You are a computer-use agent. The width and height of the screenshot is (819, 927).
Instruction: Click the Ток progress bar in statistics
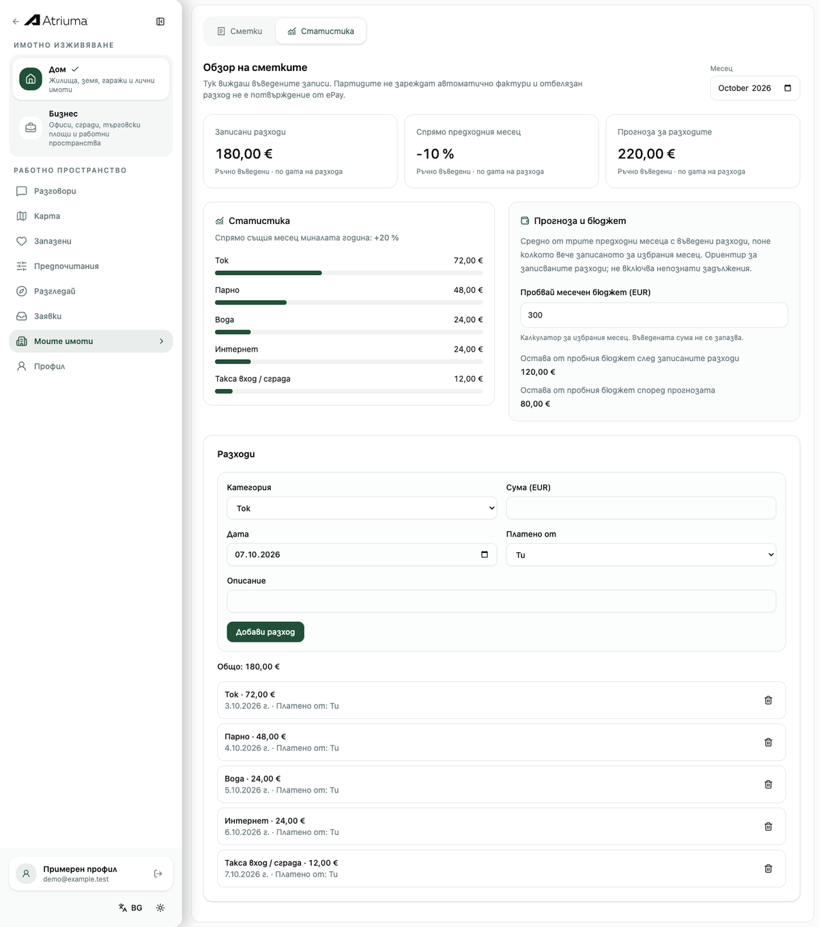(349, 273)
